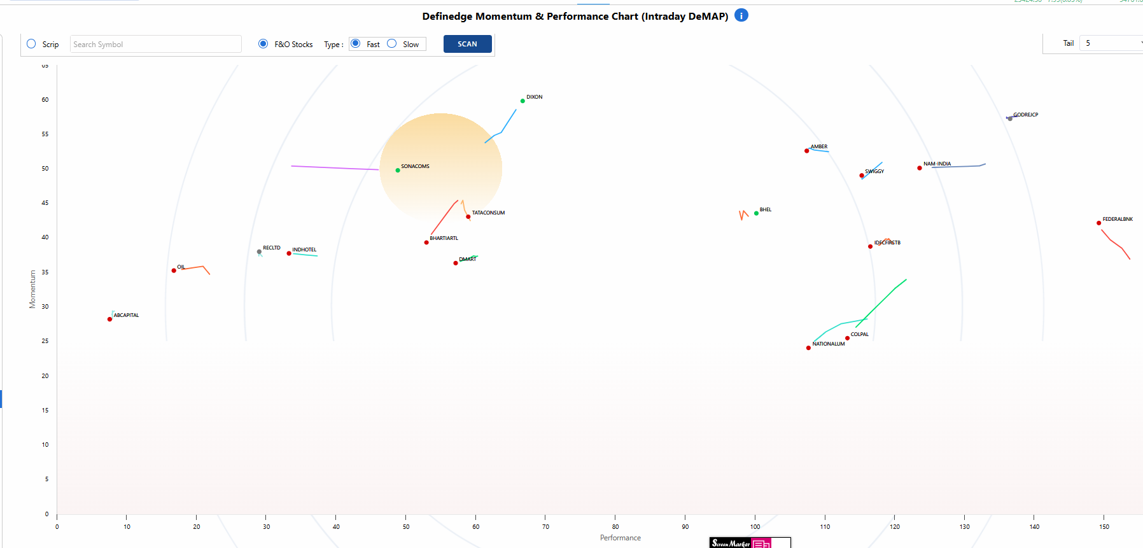Screen dimensions: 1143x548
Task: Select the SWIGGY red dot
Action: 862,176
